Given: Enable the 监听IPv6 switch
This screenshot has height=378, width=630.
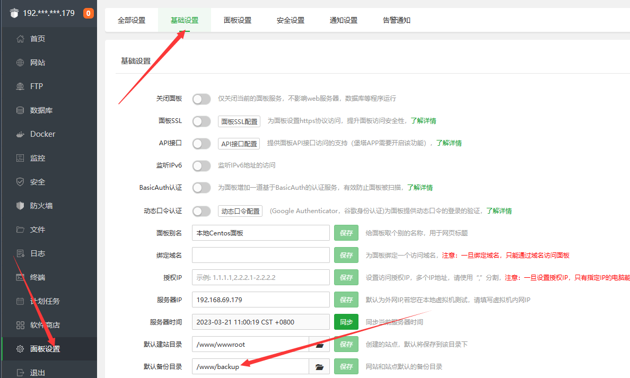Looking at the screenshot, I should (x=202, y=165).
